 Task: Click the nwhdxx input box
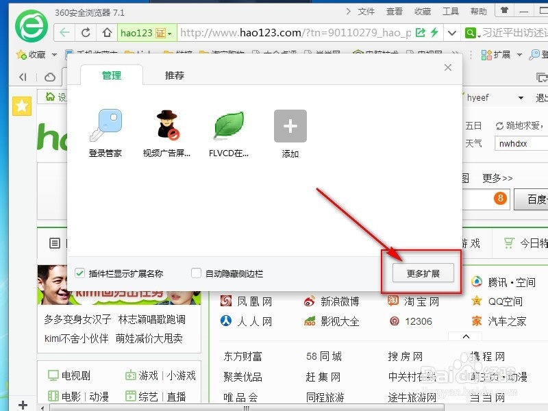point(521,144)
